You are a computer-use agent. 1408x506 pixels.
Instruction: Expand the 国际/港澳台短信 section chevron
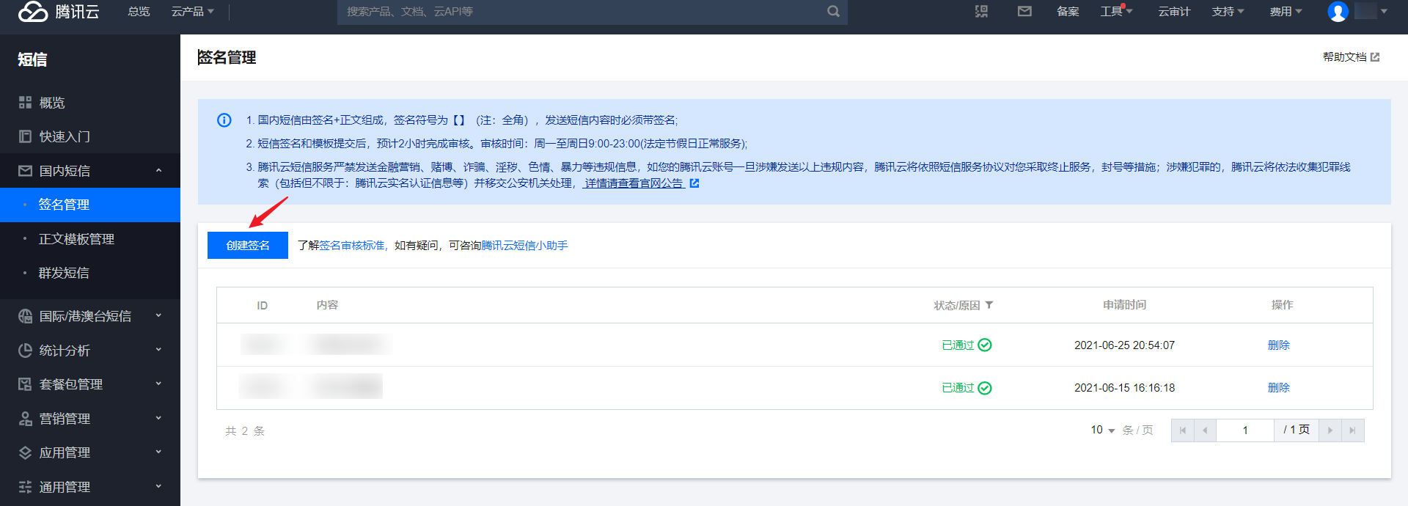pyautogui.click(x=158, y=316)
